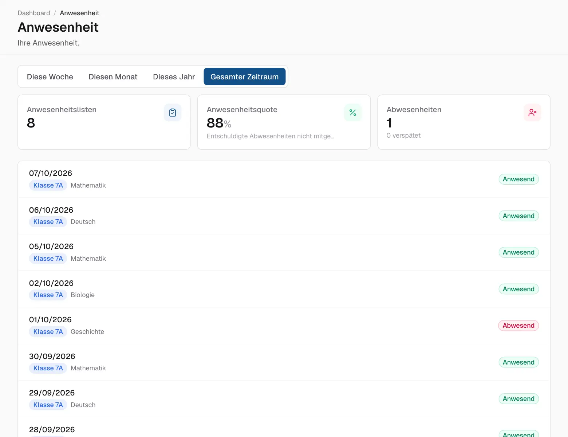Click the Anwesend badge for 29/09/2026
The width and height of the screenshot is (568, 437).
(x=518, y=399)
